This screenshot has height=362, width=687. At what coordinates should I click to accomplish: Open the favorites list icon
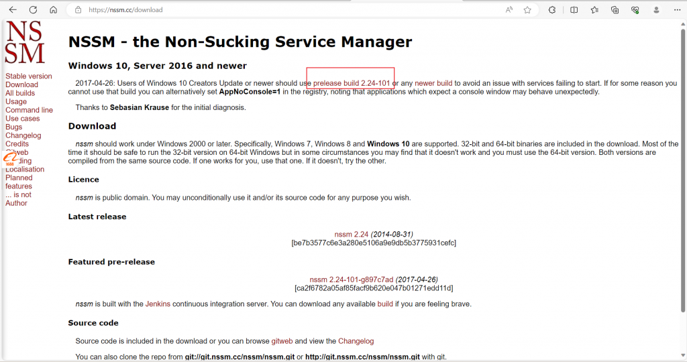(x=594, y=10)
